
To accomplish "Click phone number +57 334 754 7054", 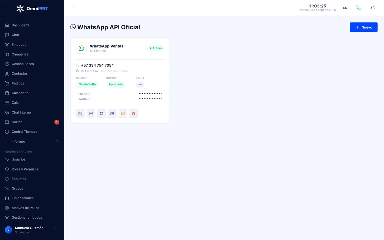I will [97, 65].
